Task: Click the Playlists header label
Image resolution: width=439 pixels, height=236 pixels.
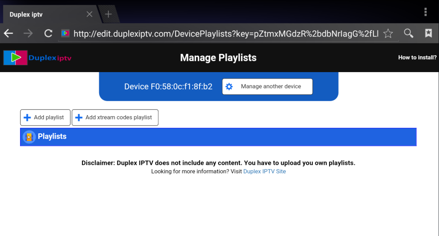Action: (x=52, y=136)
